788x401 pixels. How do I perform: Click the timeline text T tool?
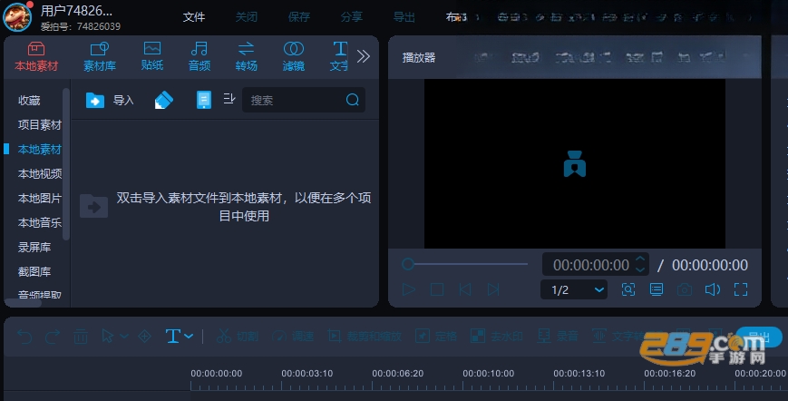pyautogui.click(x=172, y=337)
